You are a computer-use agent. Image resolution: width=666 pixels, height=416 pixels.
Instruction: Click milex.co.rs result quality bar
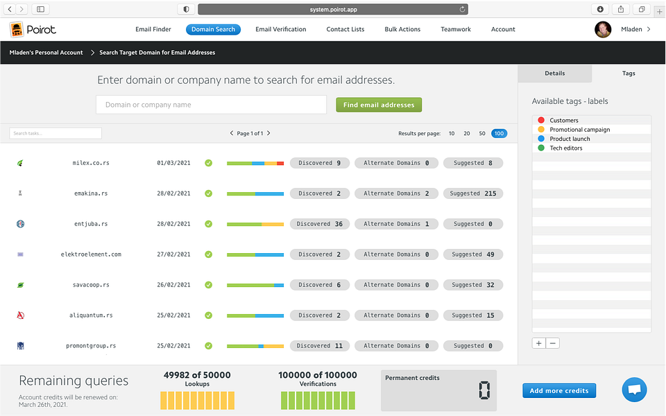(255, 163)
